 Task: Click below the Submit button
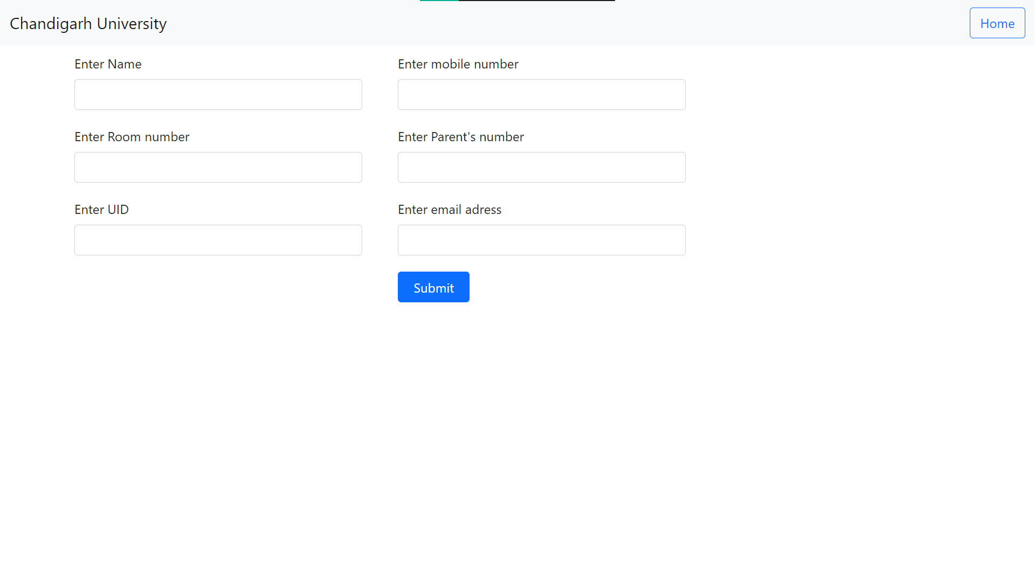tap(433, 334)
